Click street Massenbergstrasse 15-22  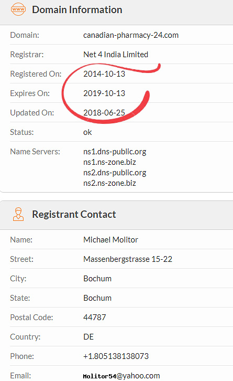[x=128, y=259]
